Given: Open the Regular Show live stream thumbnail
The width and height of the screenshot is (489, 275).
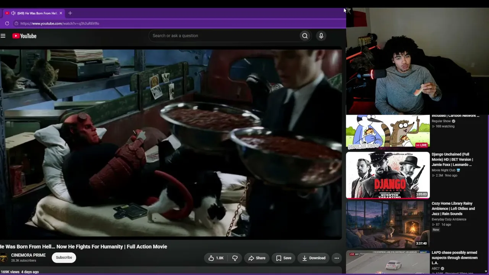Looking at the screenshot, I should pos(388,131).
